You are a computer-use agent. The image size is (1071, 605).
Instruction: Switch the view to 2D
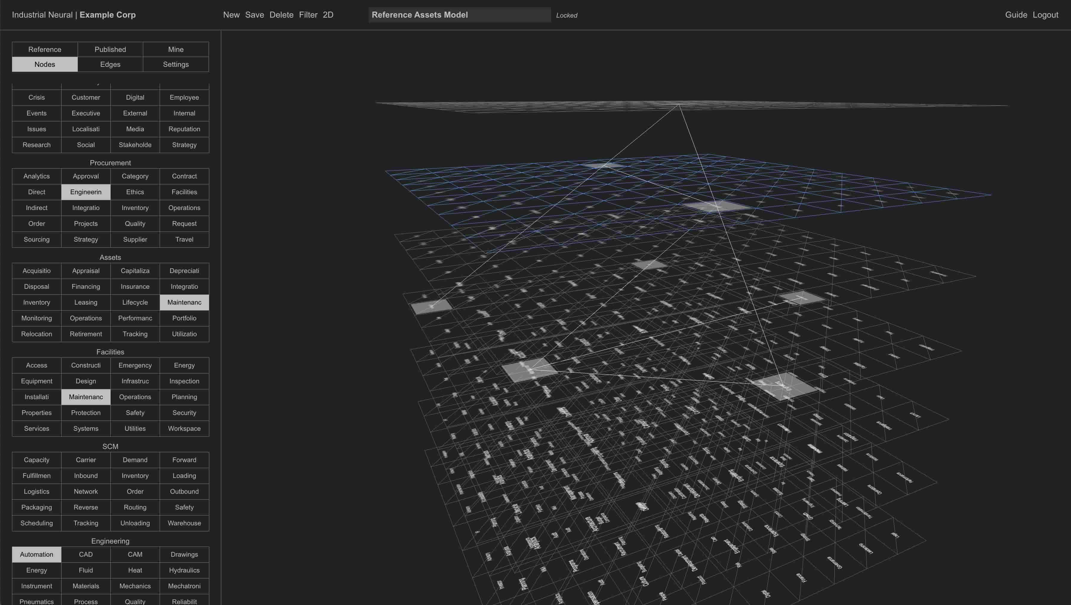point(328,15)
